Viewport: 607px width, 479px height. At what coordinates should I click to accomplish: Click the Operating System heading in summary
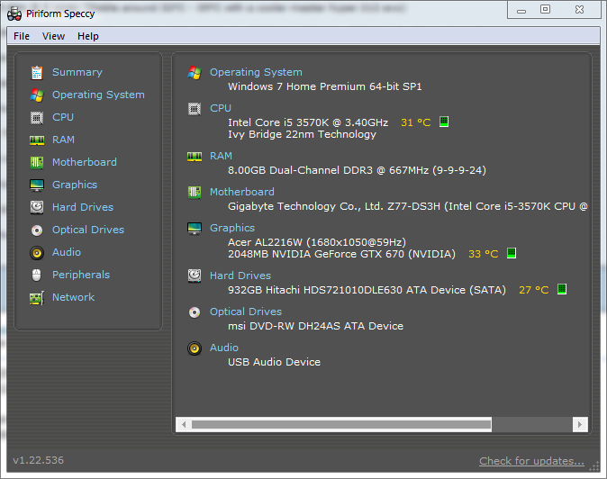coord(256,72)
